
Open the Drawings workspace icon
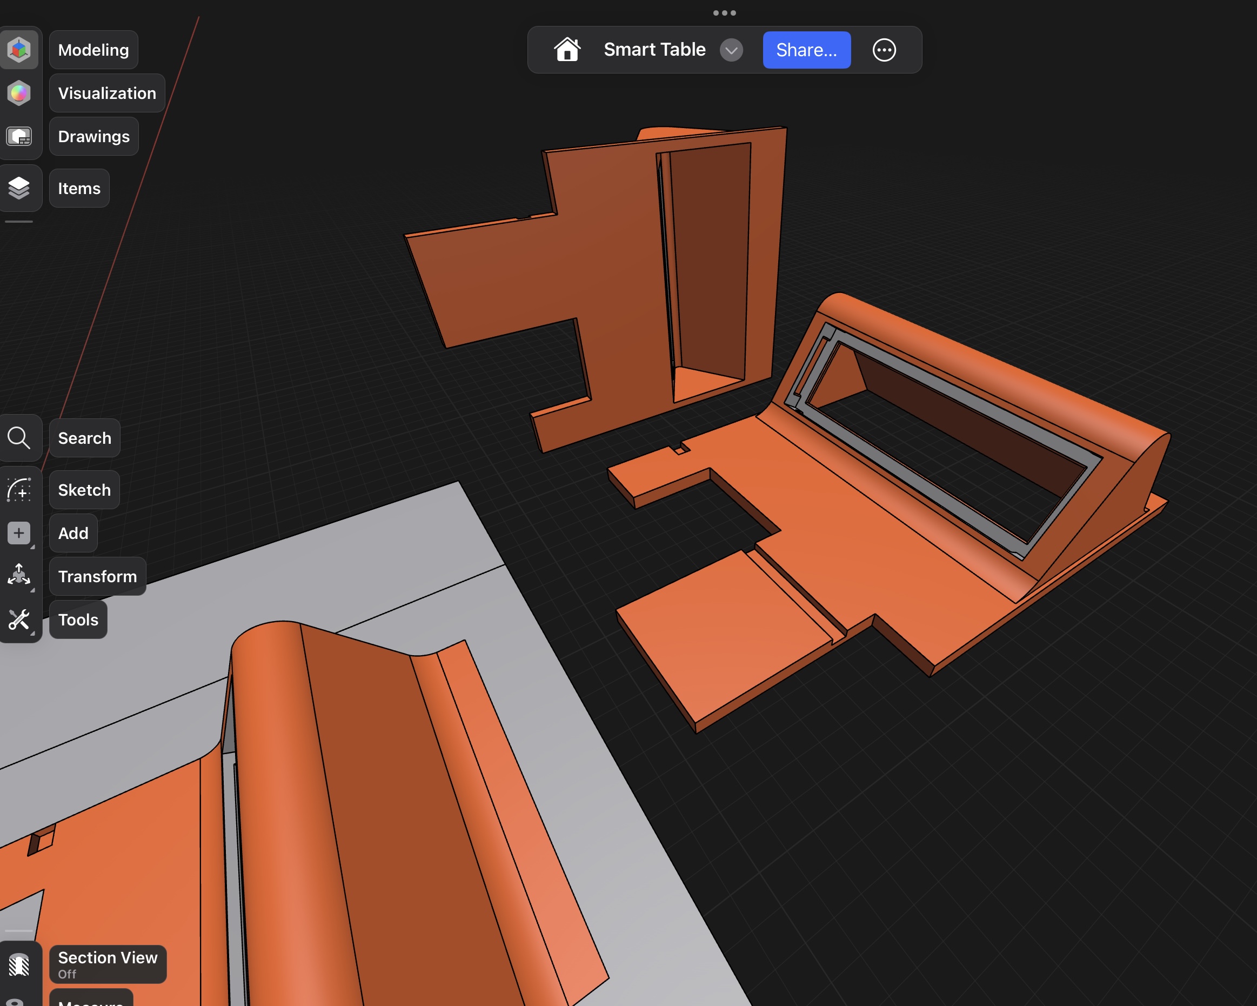19,136
